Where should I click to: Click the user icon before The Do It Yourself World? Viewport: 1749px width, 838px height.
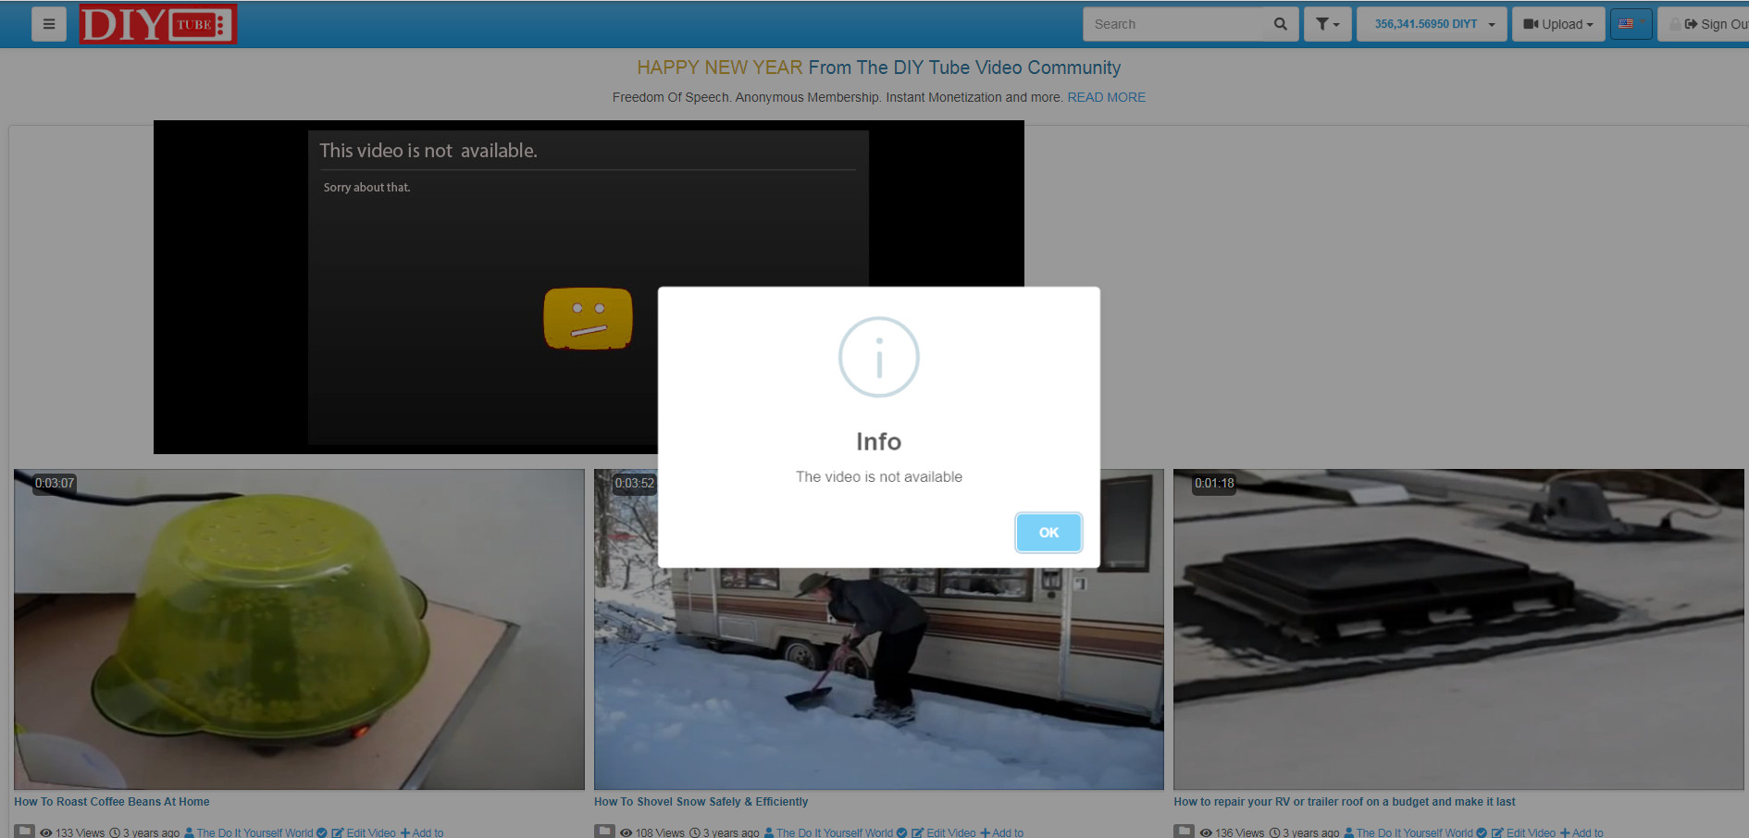coord(189,832)
